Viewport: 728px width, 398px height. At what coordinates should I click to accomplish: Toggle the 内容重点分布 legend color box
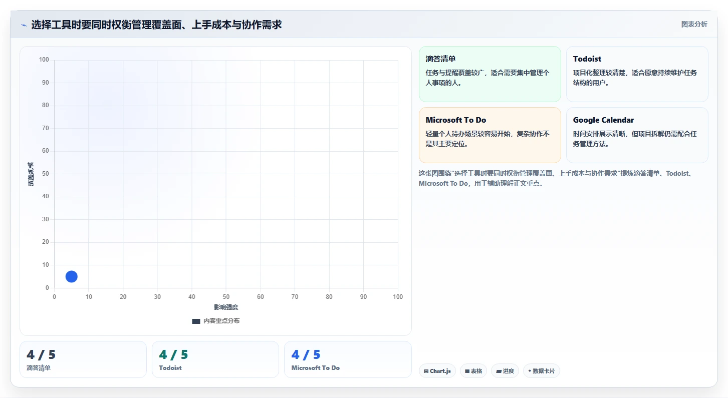(196, 321)
